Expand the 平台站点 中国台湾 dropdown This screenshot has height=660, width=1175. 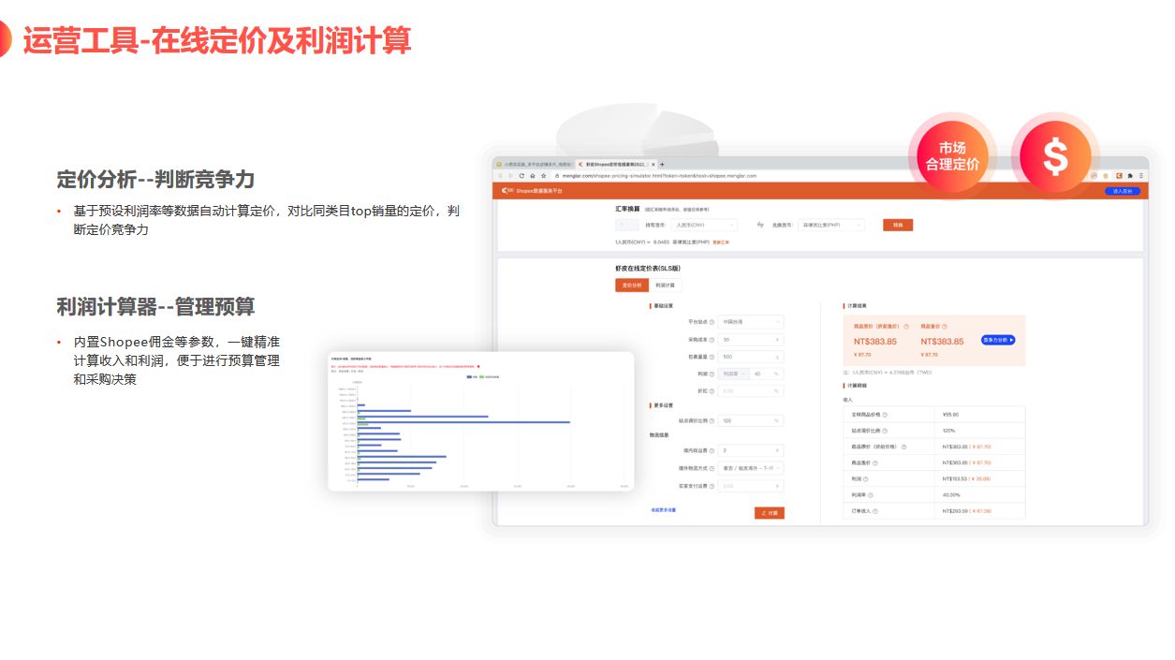click(752, 322)
